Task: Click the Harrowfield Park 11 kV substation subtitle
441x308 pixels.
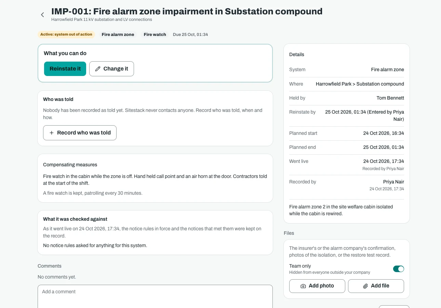Action: click(x=102, y=20)
